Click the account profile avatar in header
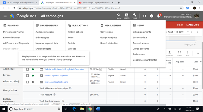 [197, 16]
